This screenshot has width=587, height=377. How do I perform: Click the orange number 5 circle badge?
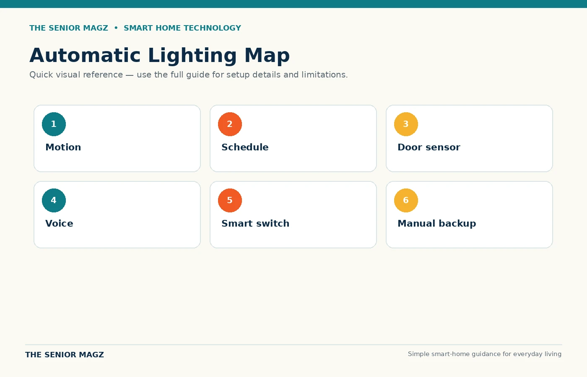point(230,200)
